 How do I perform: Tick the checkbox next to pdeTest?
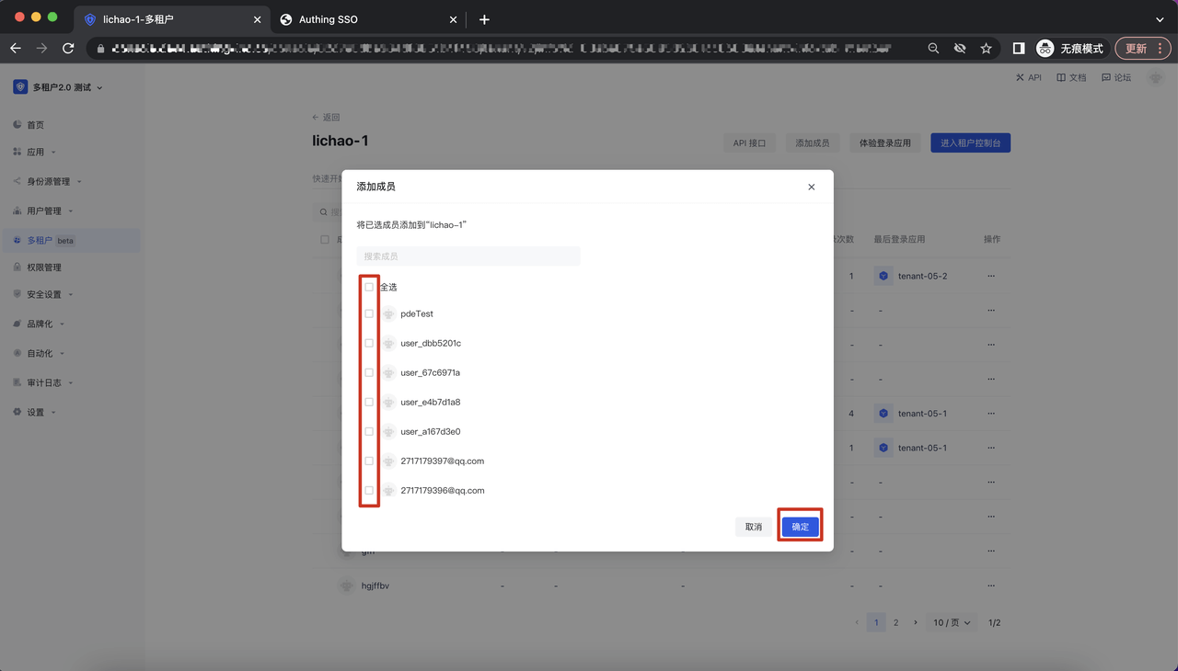pos(369,313)
